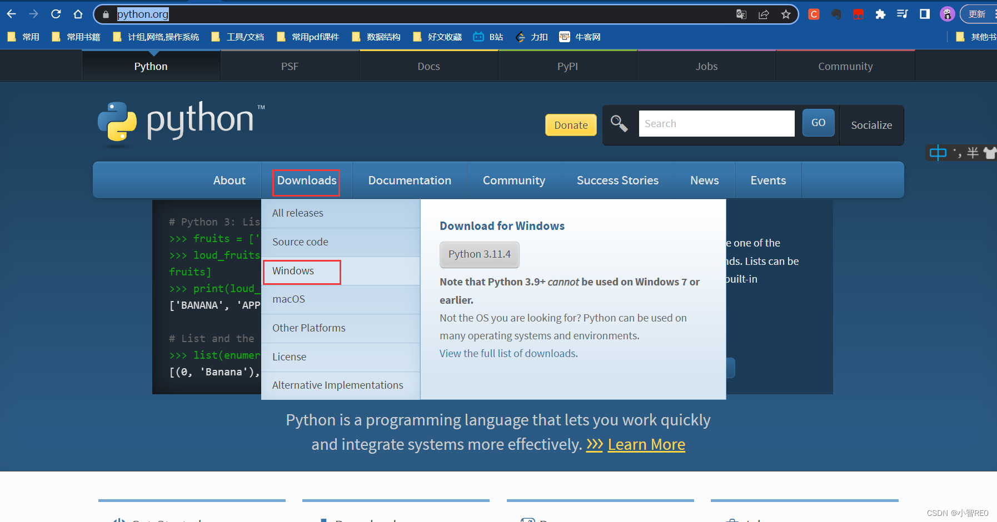Click the GO search button
The width and height of the screenshot is (997, 522).
coord(818,123)
